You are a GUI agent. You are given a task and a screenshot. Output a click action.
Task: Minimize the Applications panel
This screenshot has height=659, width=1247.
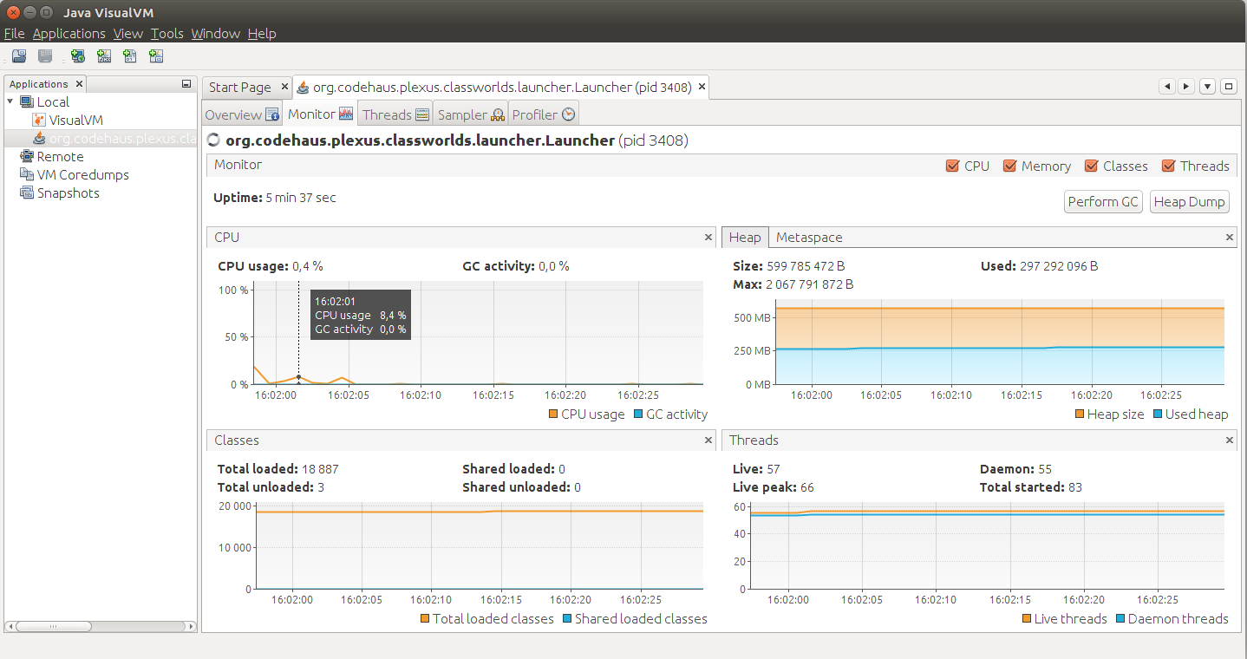(x=186, y=84)
